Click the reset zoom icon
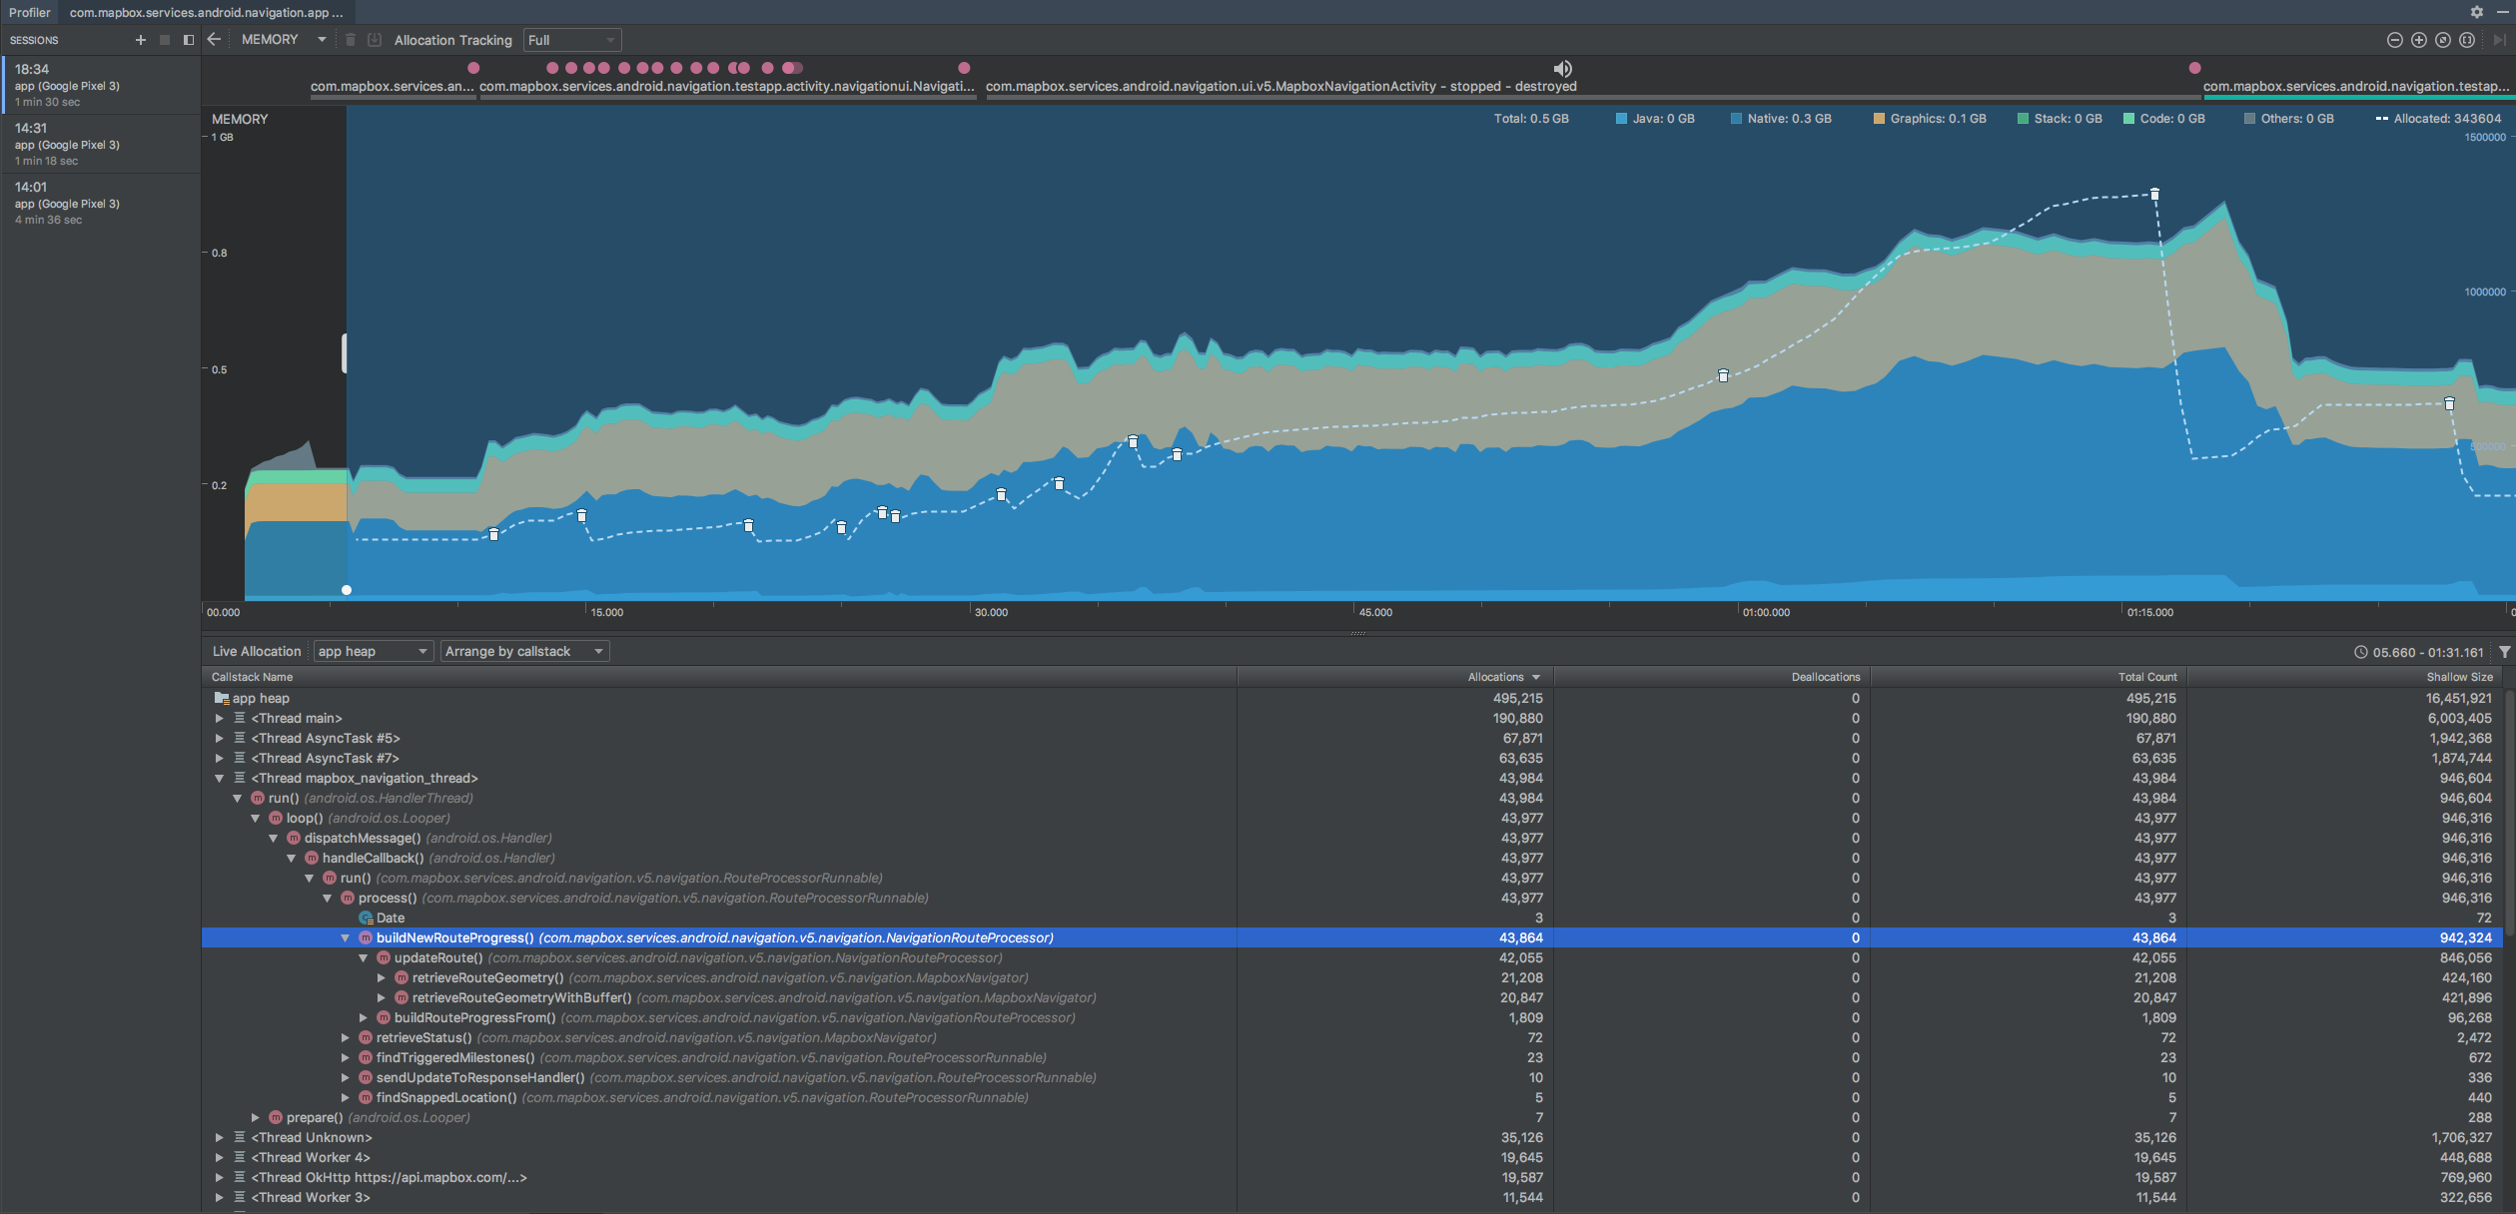The width and height of the screenshot is (2516, 1214). [2442, 40]
